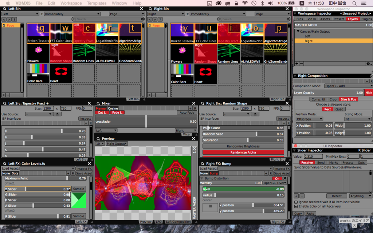Open the Main Output dropdown in Preview panel
Screen dimensions: 373x233
(117, 144)
